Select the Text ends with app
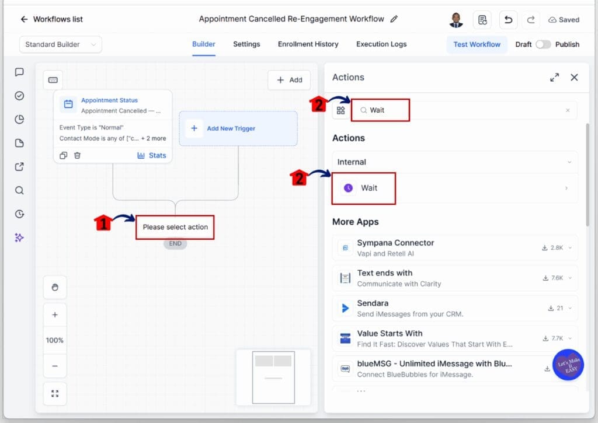598x423 pixels. 454,278
